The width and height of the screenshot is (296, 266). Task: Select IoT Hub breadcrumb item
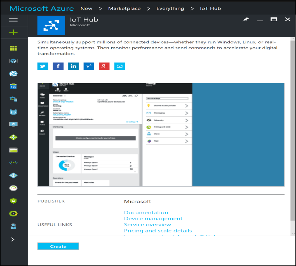[210, 8]
